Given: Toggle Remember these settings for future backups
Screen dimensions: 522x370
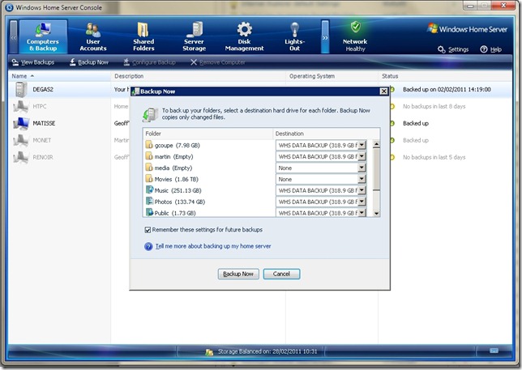Looking at the screenshot, I should pos(148,230).
